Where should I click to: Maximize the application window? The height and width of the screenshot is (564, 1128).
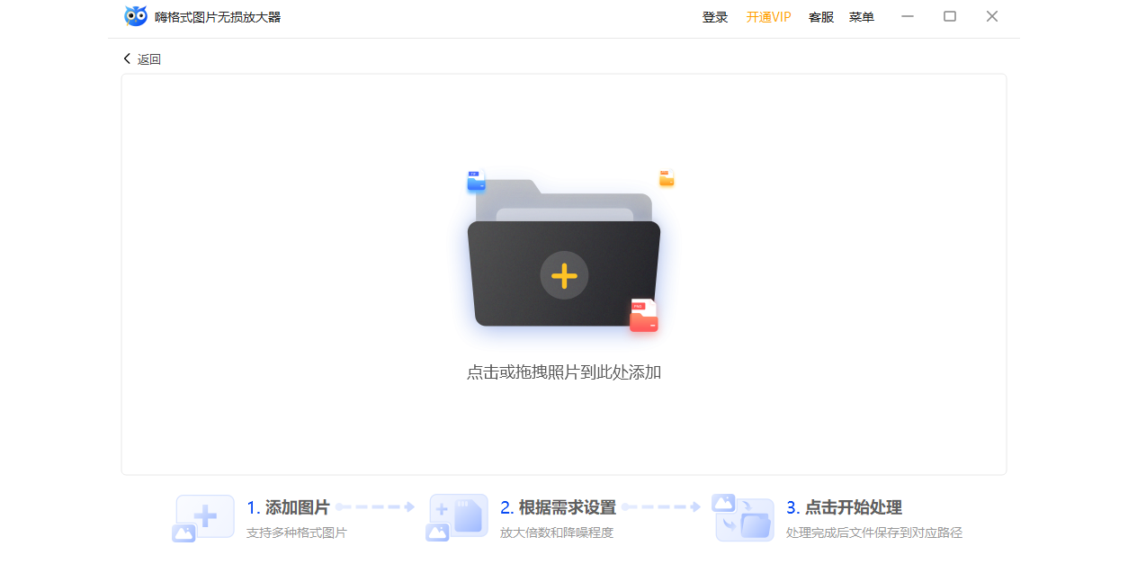[x=950, y=16]
